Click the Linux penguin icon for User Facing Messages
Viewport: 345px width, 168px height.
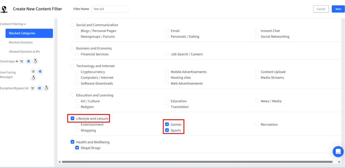pyautogui.click(x=33, y=78)
